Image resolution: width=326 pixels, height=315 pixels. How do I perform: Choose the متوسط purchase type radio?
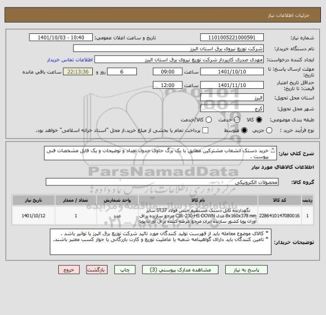click(244, 131)
